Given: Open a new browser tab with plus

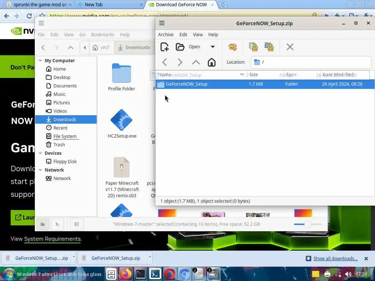Looking at the screenshot, I should tap(223, 5).
